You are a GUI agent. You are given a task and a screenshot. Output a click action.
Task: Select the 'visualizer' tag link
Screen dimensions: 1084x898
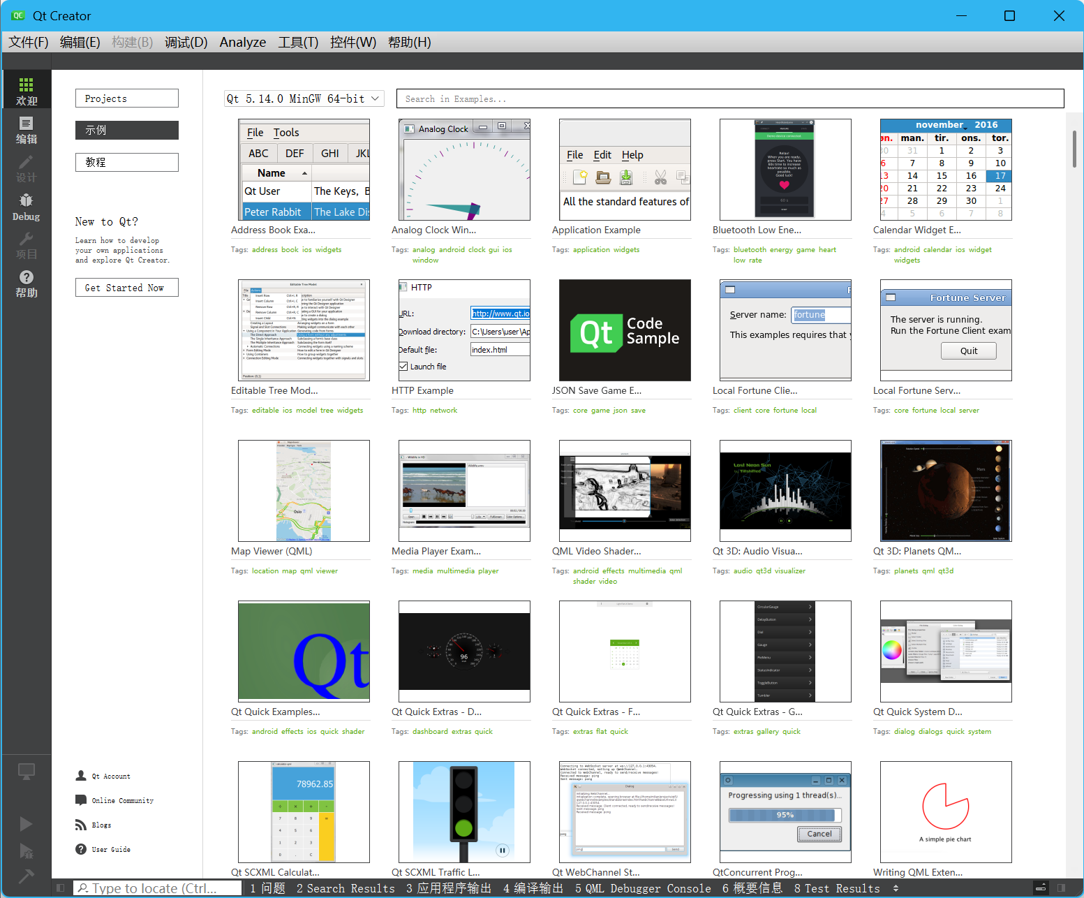(790, 571)
